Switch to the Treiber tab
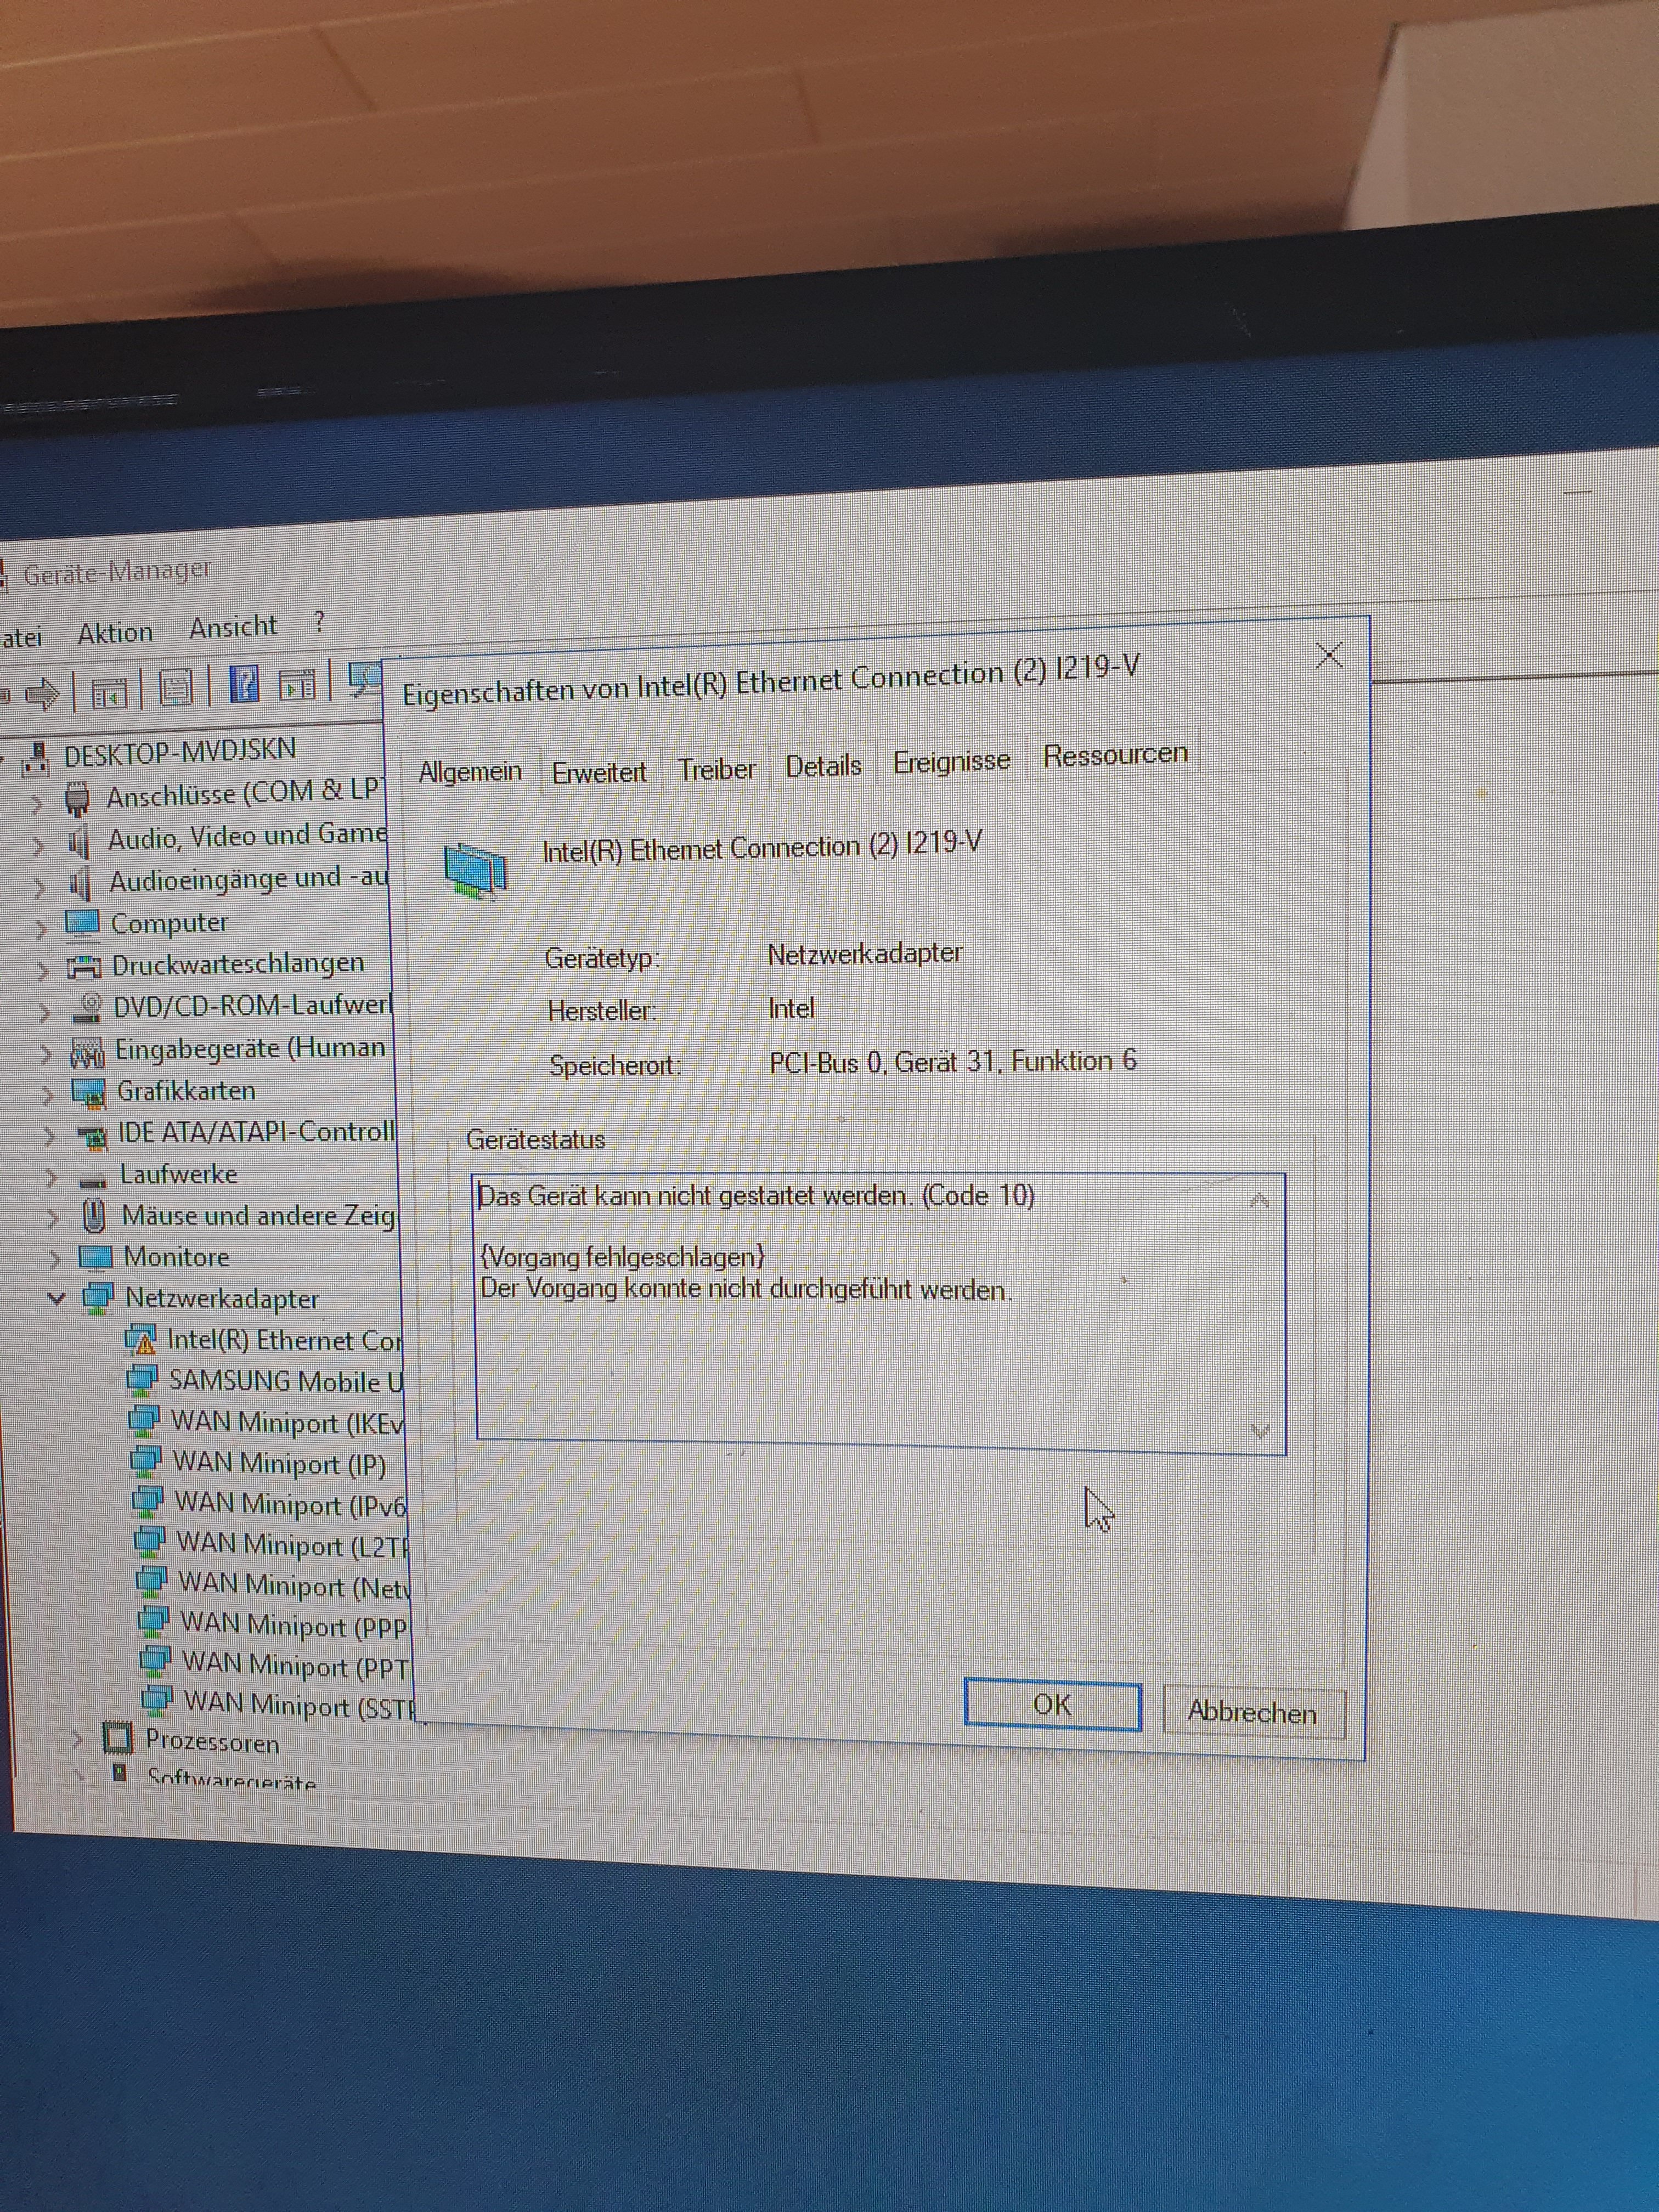 coord(716,769)
